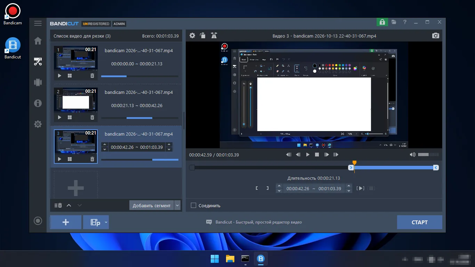Expand the Добавить сегмент dropdown arrow
This screenshot has height=267, width=475.
point(178,205)
